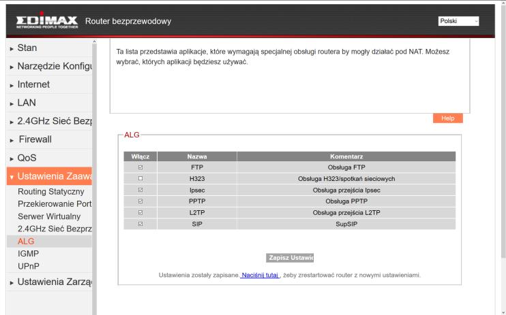Expand the LAN menu section

click(49, 103)
